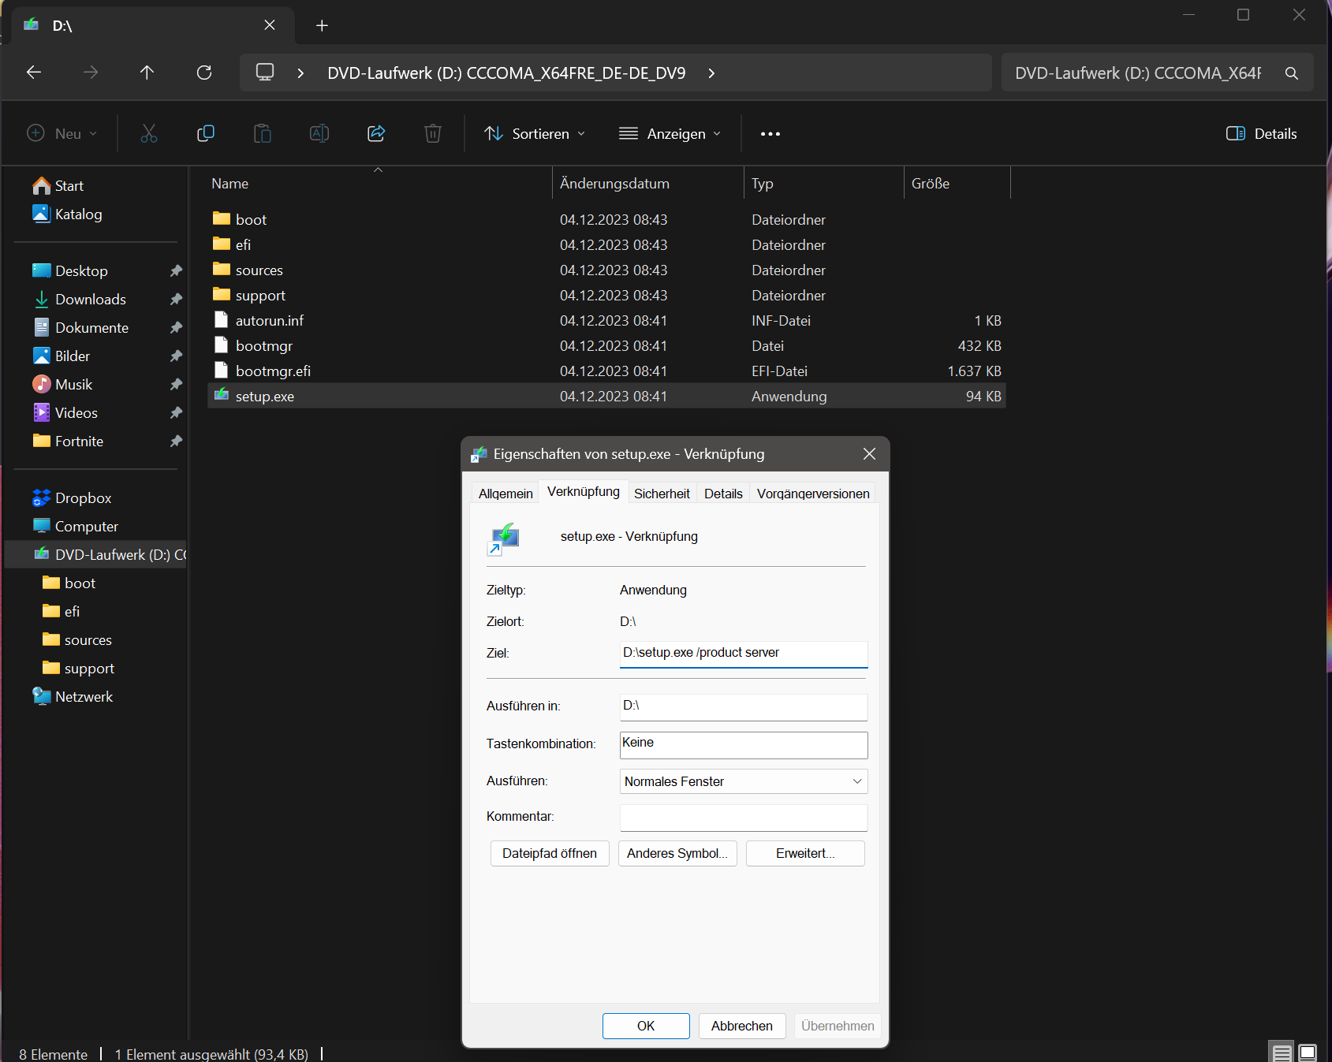Viewport: 1332px width, 1062px height.
Task: Toggle the Details pane button
Action: click(1261, 133)
